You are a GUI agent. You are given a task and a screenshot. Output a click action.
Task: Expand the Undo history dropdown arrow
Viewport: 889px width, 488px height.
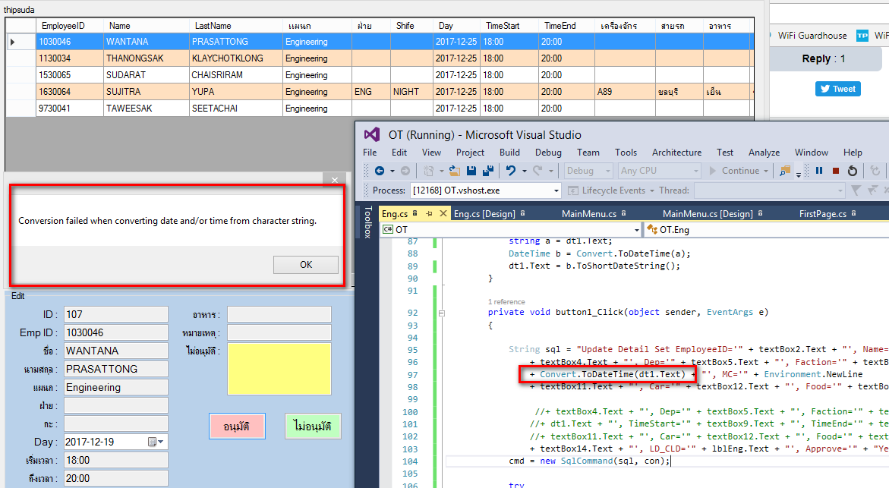point(525,172)
